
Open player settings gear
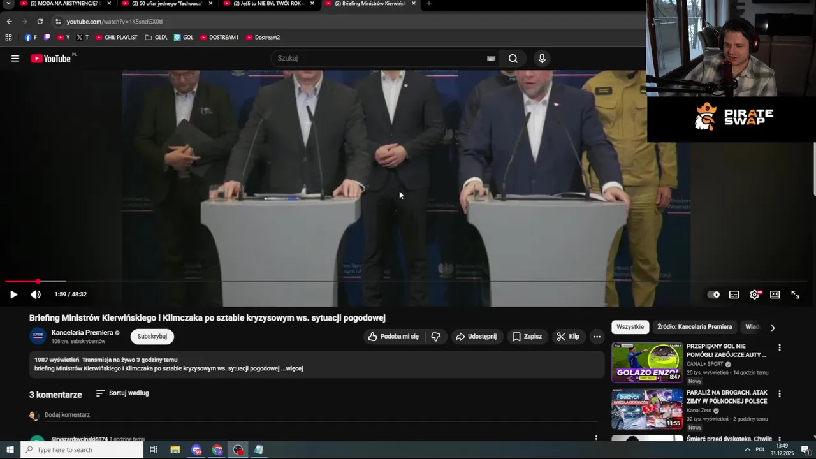[755, 295]
